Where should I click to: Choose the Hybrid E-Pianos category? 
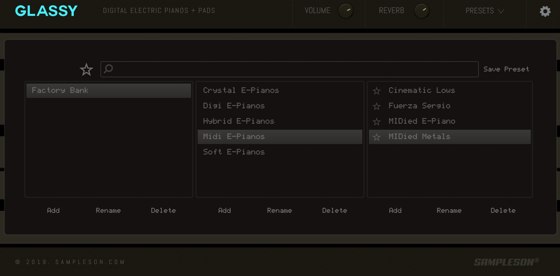pyautogui.click(x=238, y=121)
